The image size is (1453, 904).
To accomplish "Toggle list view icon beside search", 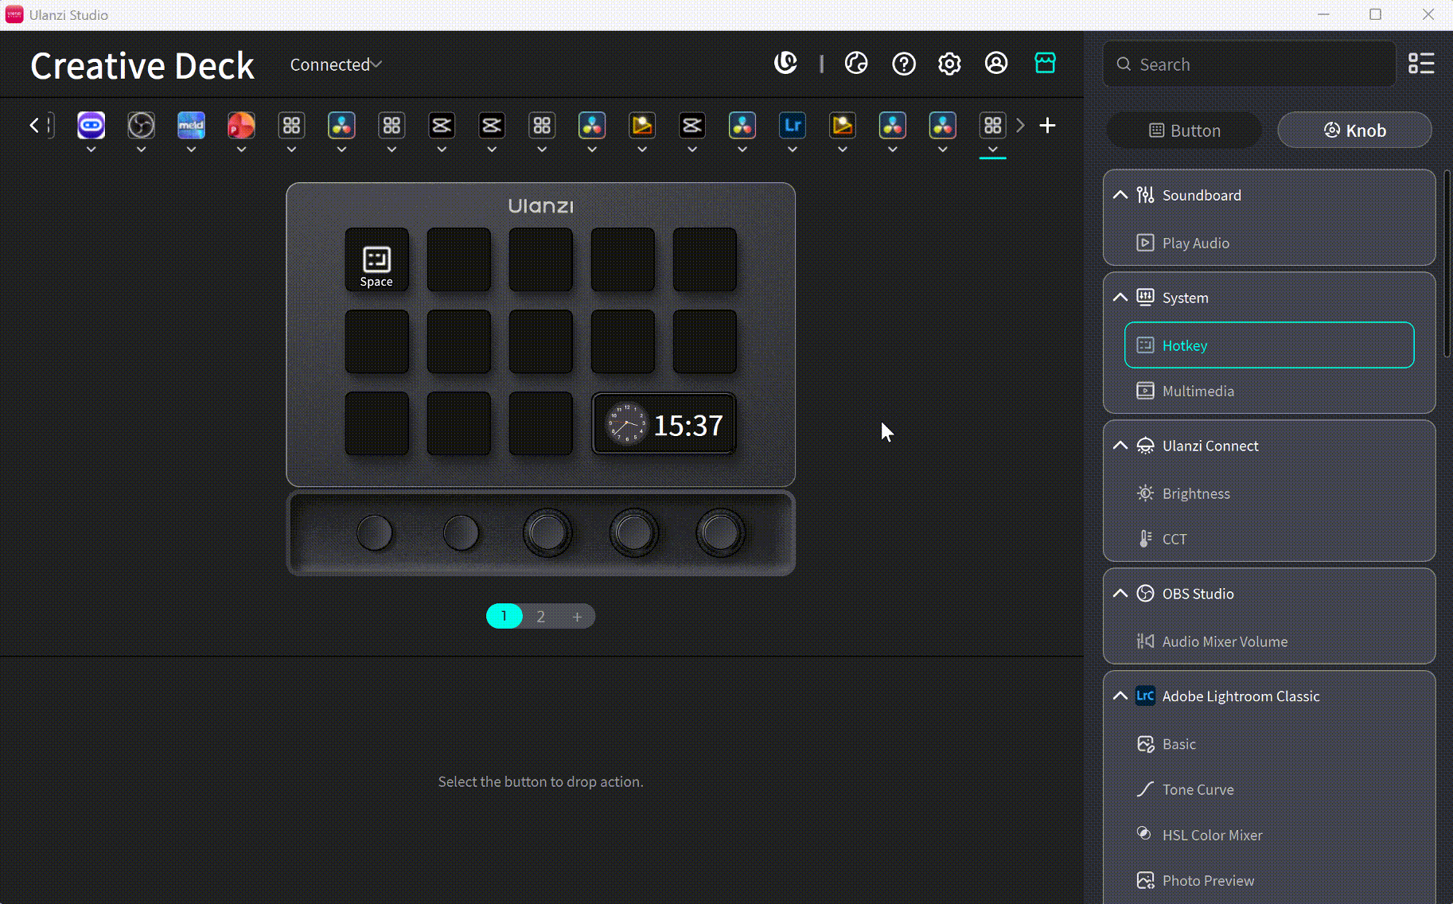I will pyautogui.click(x=1420, y=64).
